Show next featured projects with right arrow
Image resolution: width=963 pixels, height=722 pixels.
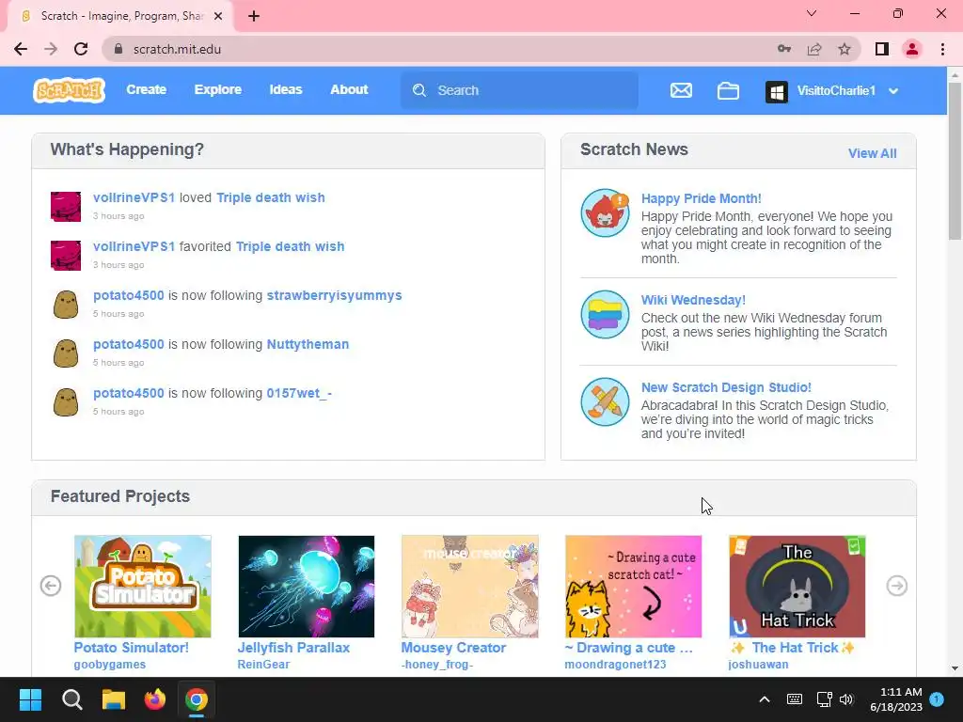(896, 586)
